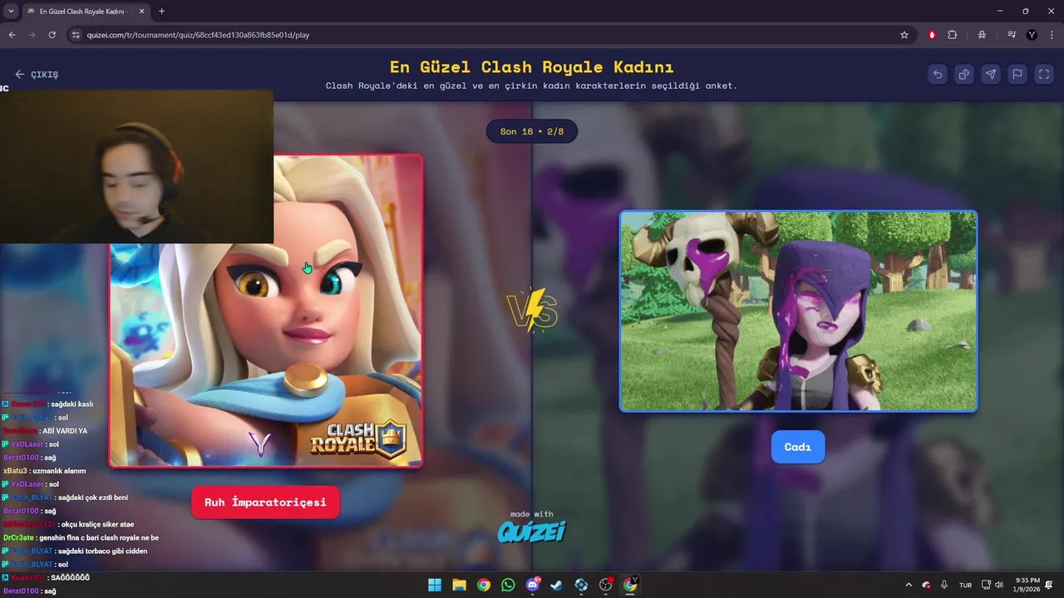
Task: Click the browser back arrow
Action: (x=12, y=35)
